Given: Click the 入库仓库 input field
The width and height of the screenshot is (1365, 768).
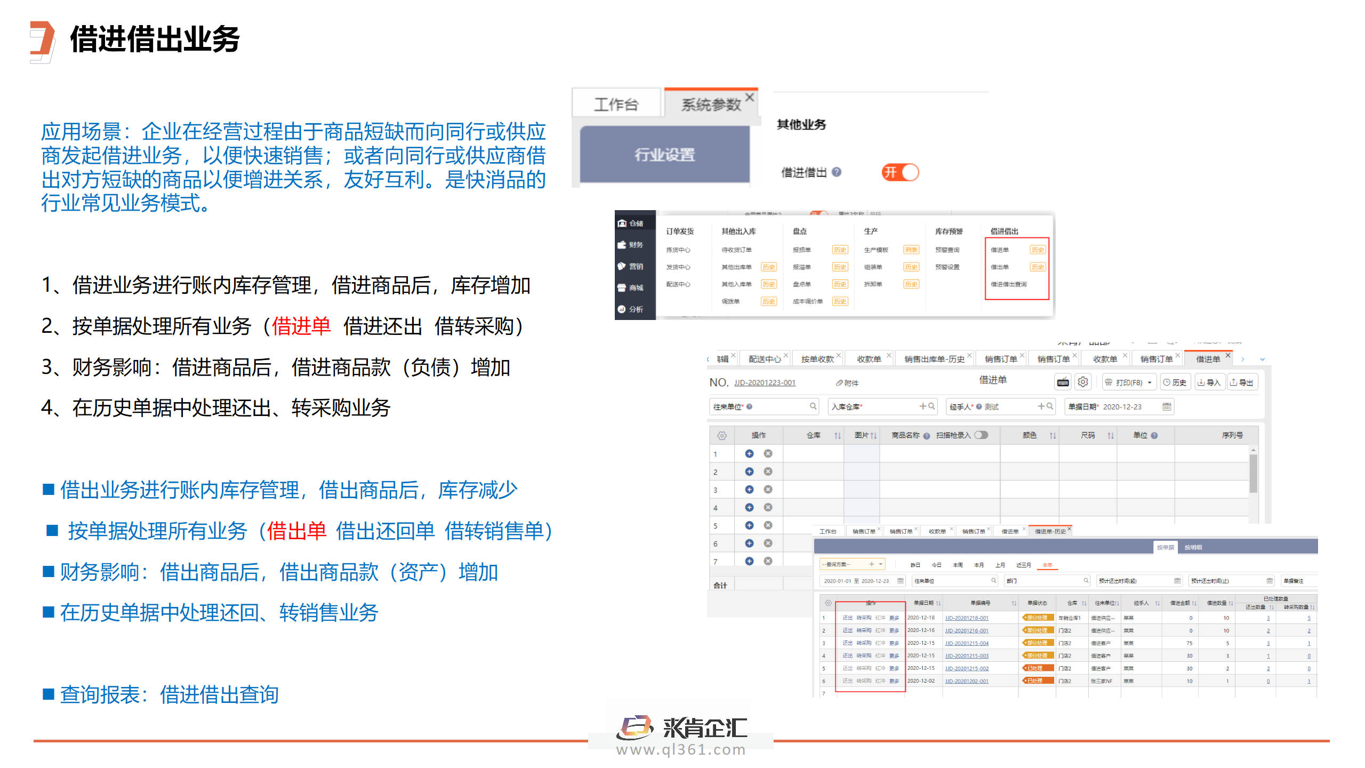Looking at the screenshot, I should pos(882,406).
